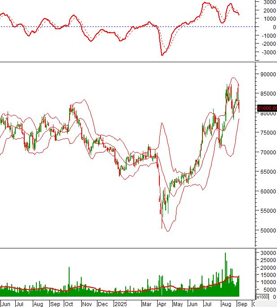Click the 70000 level on the price scale
This screenshot has width=277, height=307.
click(x=266, y=153)
